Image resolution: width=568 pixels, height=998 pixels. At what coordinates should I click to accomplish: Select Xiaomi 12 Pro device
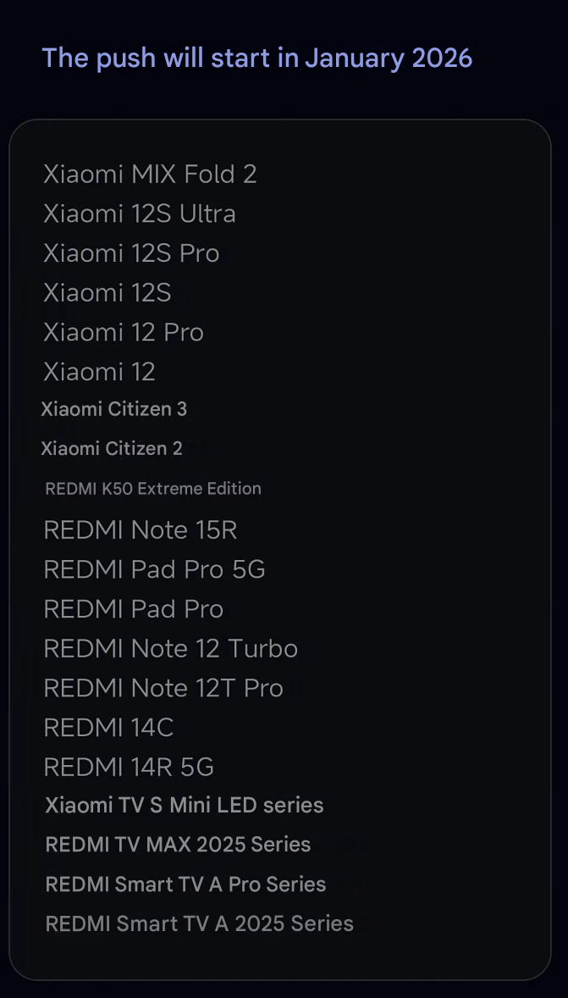click(124, 332)
